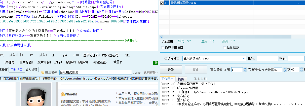Insert the {词库1} tag
This screenshot has height=106, width=305.
[x=59, y=62]
